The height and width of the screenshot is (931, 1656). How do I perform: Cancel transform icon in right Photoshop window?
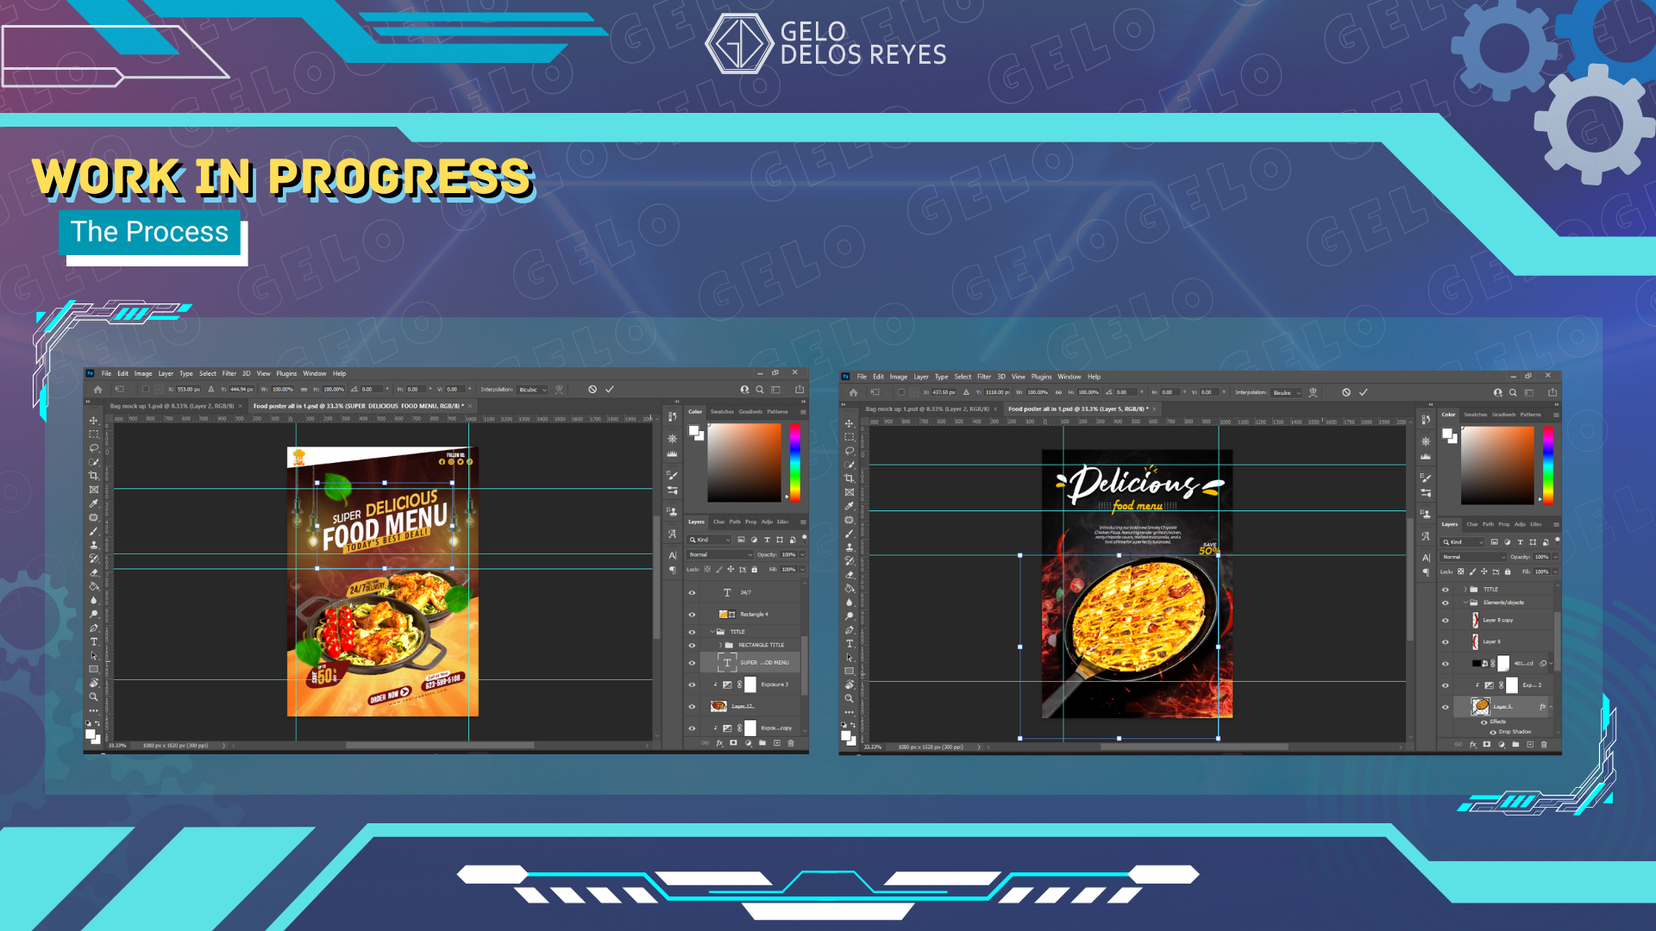(1345, 392)
